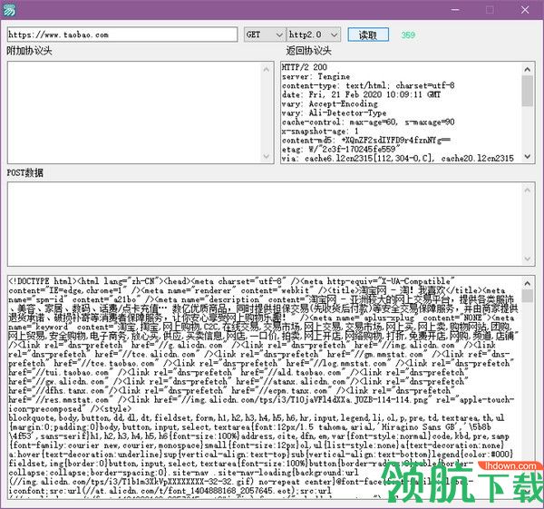Open the http2.0 protocol version dropdown
Image resolution: width=544 pixels, height=509 pixels.
tap(314, 34)
